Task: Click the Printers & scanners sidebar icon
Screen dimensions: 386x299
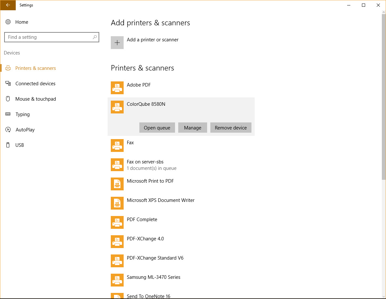Action: click(8, 68)
